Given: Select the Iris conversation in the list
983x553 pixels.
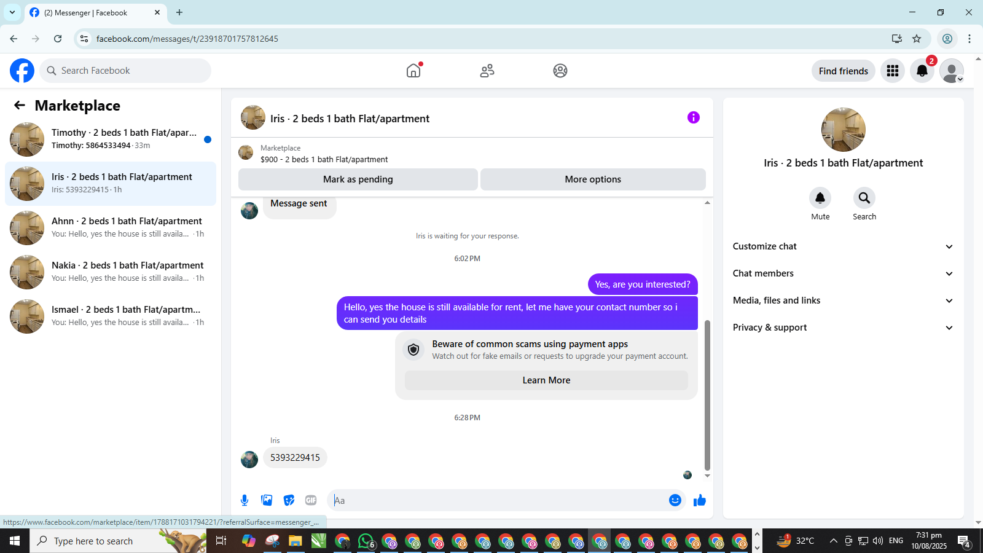Looking at the screenshot, I should (111, 184).
